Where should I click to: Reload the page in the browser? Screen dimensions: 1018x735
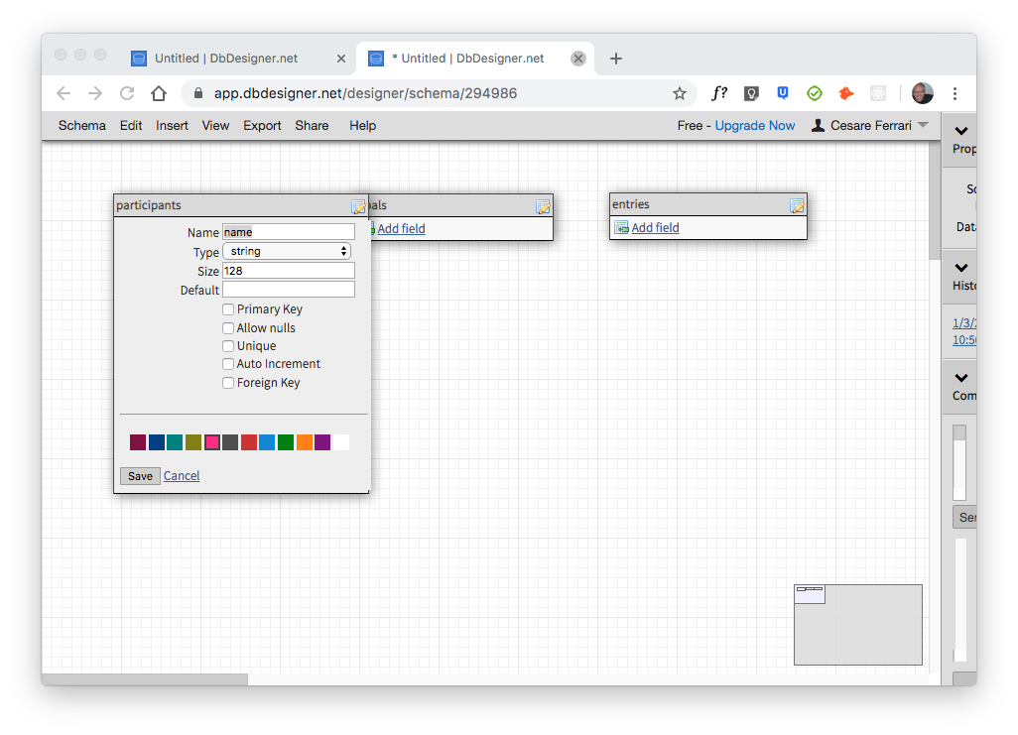pos(127,93)
